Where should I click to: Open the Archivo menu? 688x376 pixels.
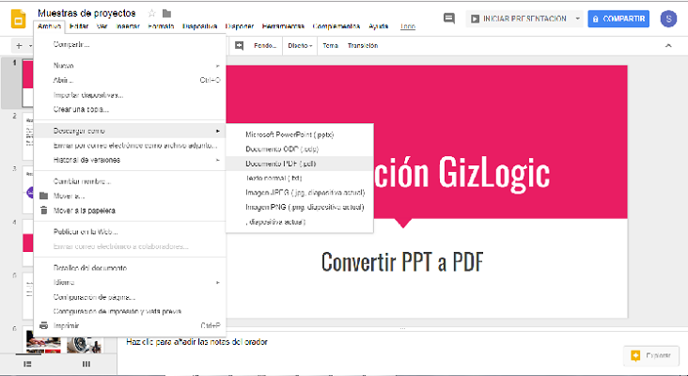pyautogui.click(x=49, y=26)
